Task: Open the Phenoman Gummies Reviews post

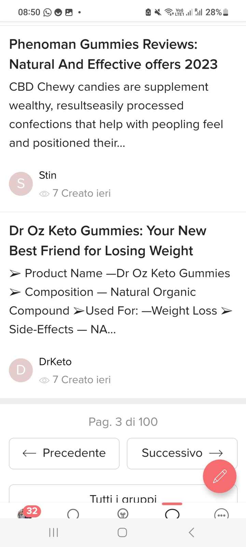Action: click(113, 54)
